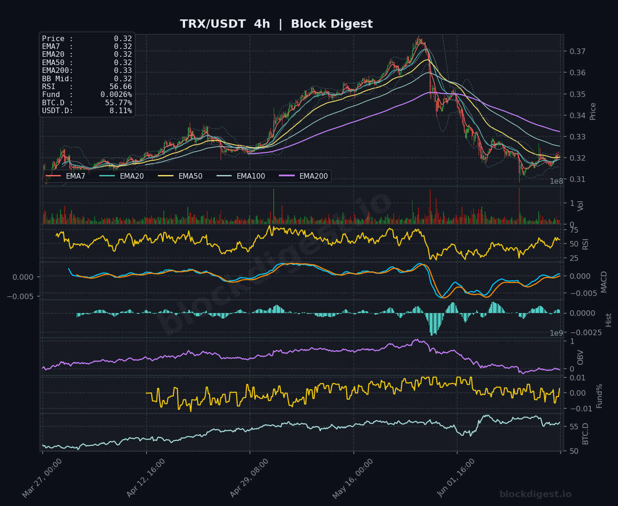Click the Price axis label

593,111
